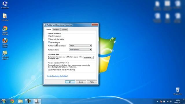The image size is (185, 104).
Task: Click the network signal tray icon
Action: (167, 101)
